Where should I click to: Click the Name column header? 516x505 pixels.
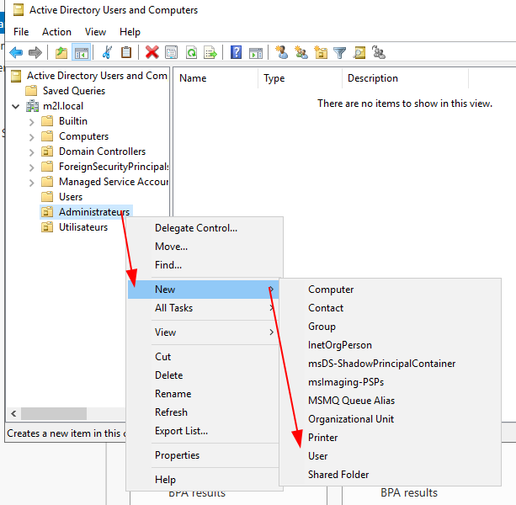[x=215, y=78]
